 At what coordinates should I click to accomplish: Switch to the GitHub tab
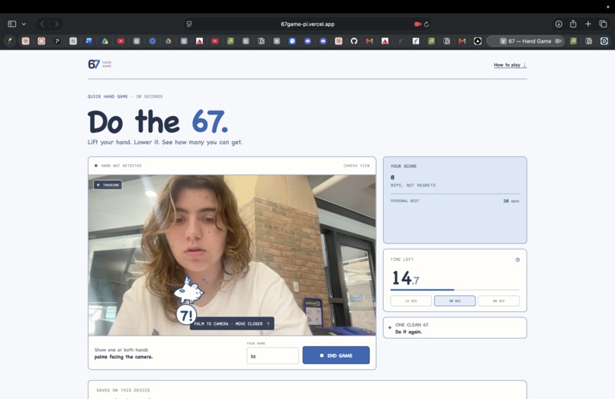[x=354, y=40]
